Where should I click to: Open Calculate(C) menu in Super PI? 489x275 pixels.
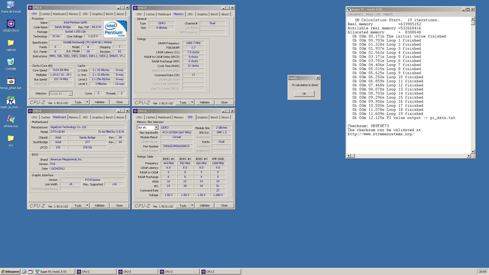pos(356,14)
